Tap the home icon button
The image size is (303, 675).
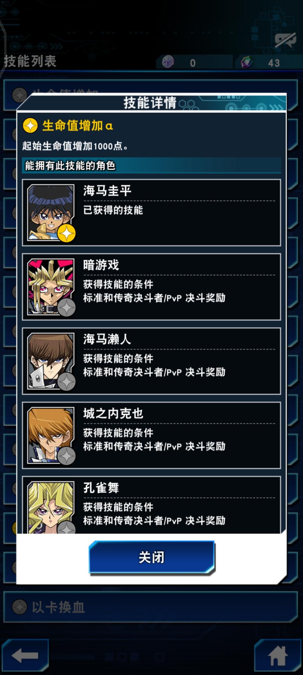tap(277, 655)
